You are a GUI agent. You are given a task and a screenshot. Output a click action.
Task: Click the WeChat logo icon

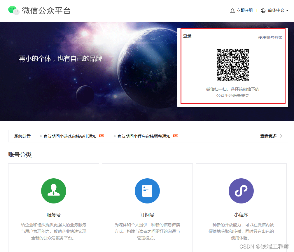(x=14, y=10)
